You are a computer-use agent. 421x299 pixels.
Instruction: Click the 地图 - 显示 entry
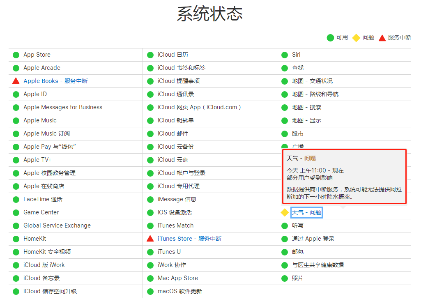pyautogui.click(x=307, y=120)
